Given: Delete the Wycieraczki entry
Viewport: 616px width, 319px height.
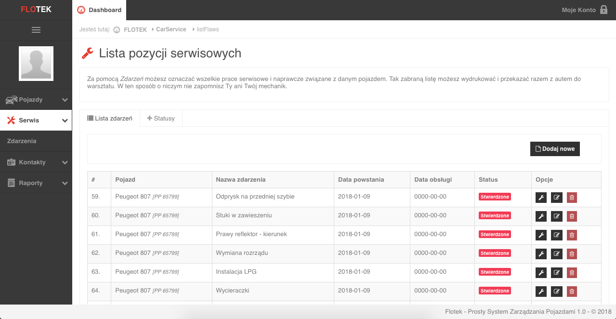Looking at the screenshot, I should point(572,291).
